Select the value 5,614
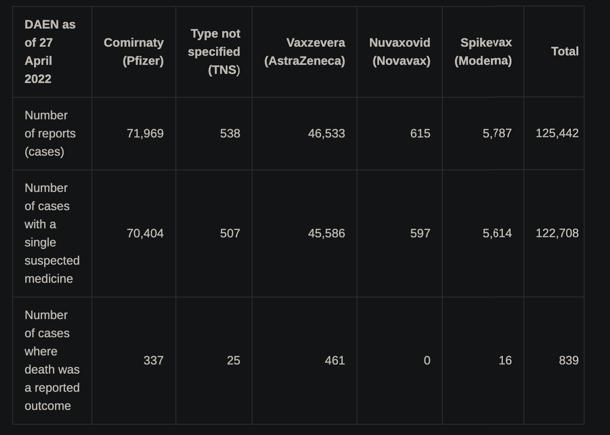The image size is (610, 435). click(497, 233)
